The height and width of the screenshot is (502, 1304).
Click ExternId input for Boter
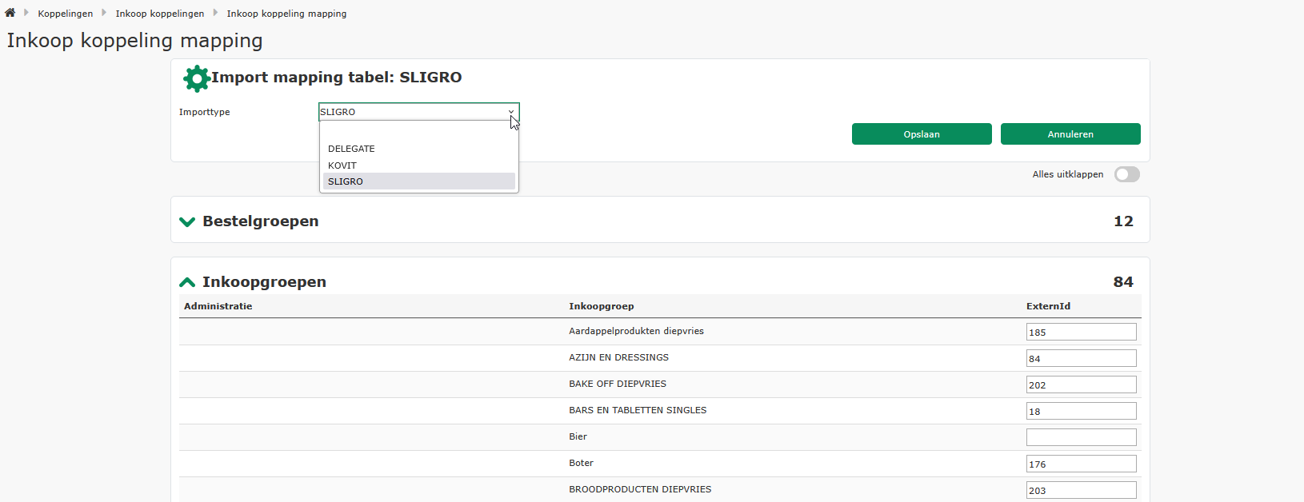pos(1081,464)
